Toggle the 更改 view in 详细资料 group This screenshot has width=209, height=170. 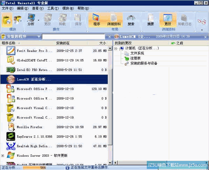coord(168,20)
